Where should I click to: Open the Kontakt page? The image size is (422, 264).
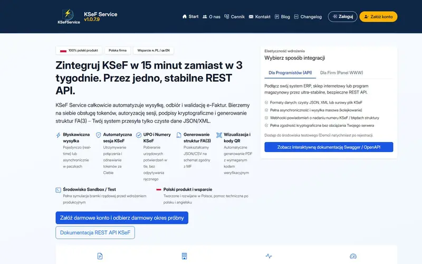[x=260, y=17]
